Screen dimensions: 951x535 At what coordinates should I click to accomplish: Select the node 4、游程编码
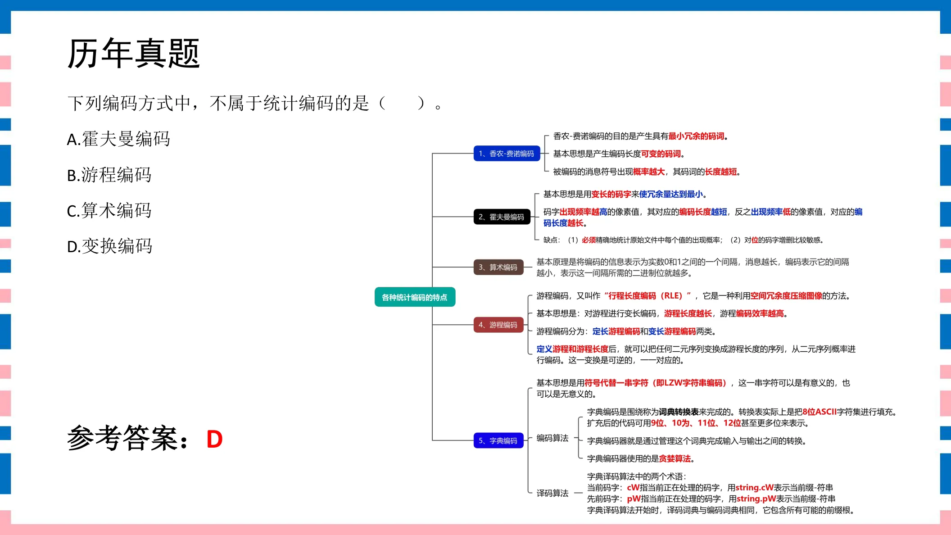coord(498,325)
